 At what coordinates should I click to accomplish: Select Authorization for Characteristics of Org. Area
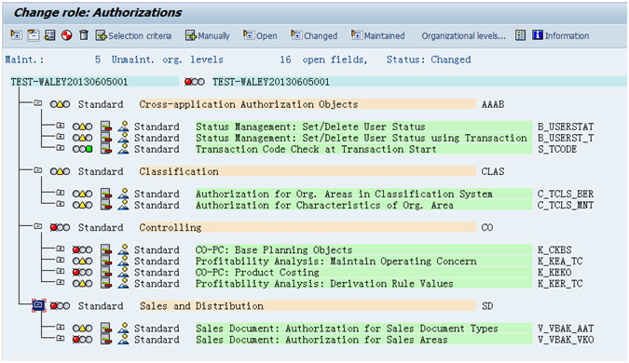click(x=324, y=206)
